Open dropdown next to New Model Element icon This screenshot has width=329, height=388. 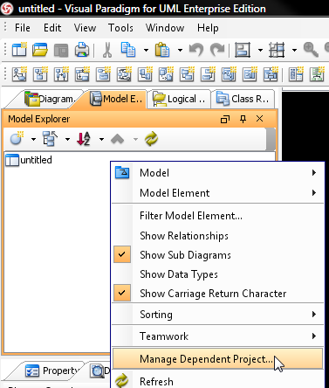point(33,139)
